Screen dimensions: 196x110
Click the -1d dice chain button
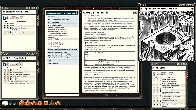(x=11, y=105)
